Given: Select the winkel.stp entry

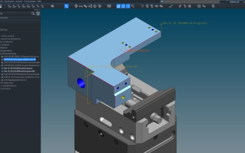Looking at the screenshot, I should [x=4, y=30].
